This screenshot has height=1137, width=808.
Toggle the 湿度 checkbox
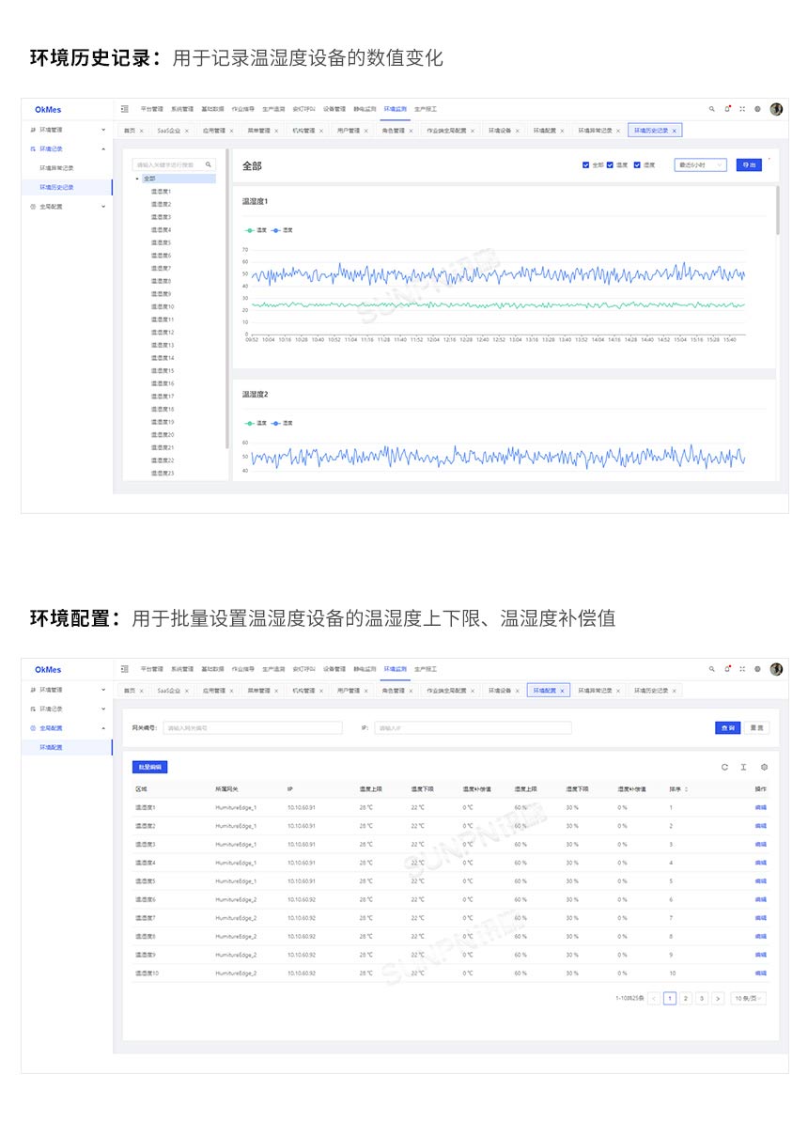pos(637,164)
